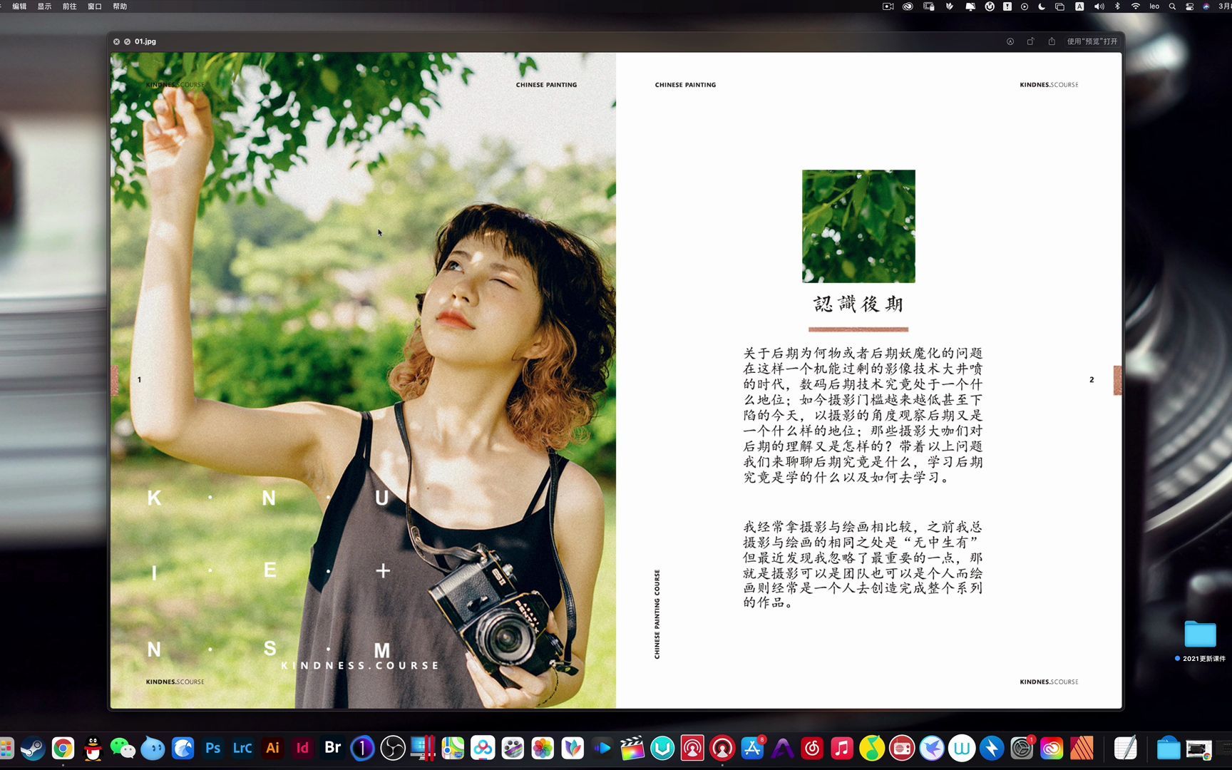Open Wi-Fi status in the menu bar
Viewport: 1232px width, 770px height.
[1136, 6]
